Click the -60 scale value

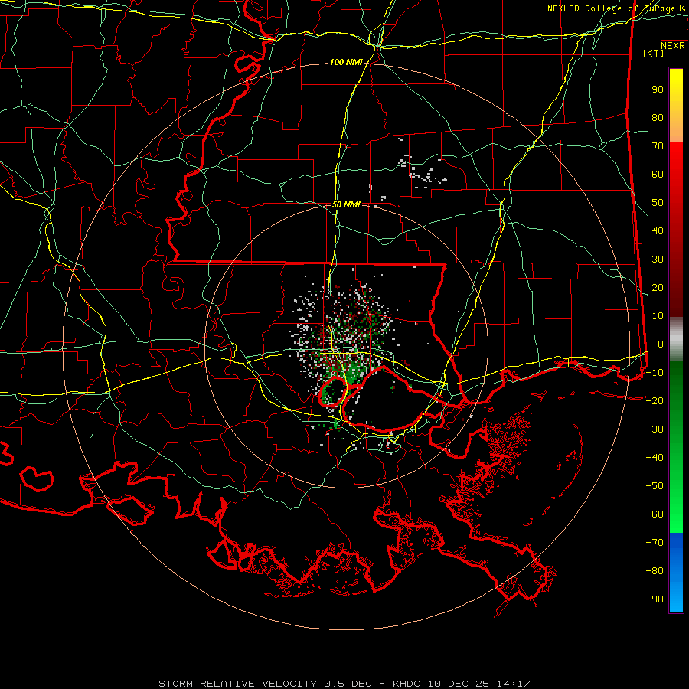tap(655, 514)
